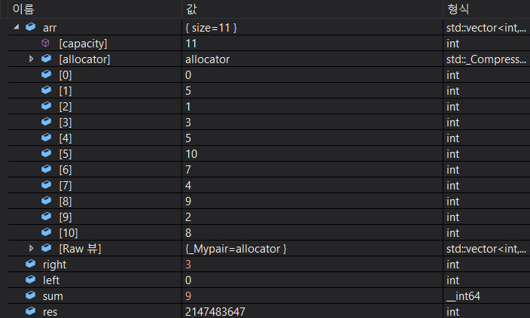Viewport: 530px width, 318px height.
Task: Click the 값 column header
Action: [x=191, y=8]
